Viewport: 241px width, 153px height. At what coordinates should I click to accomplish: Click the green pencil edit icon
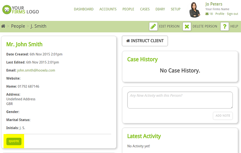[x=153, y=26]
